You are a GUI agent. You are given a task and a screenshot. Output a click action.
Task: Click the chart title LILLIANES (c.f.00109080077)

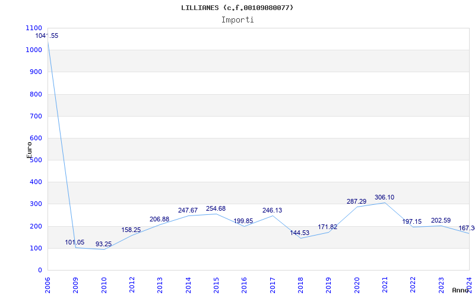(x=237, y=8)
